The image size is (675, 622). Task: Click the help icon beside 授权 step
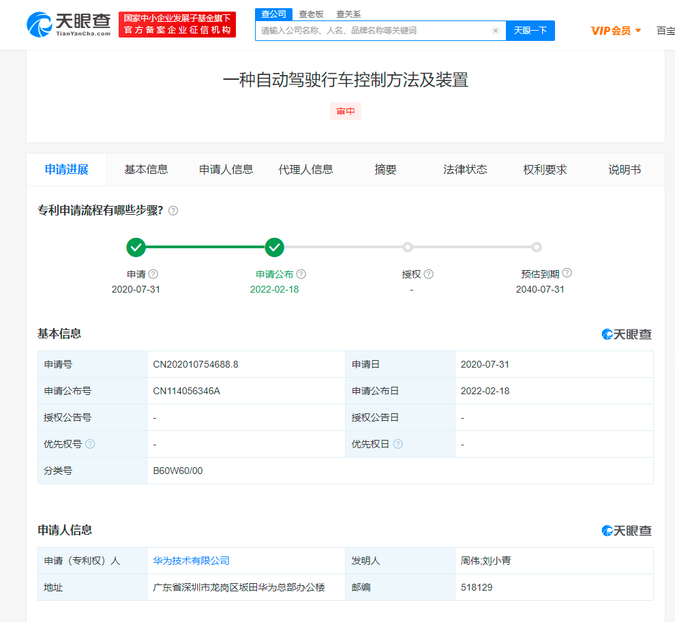pyautogui.click(x=428, y=274)
